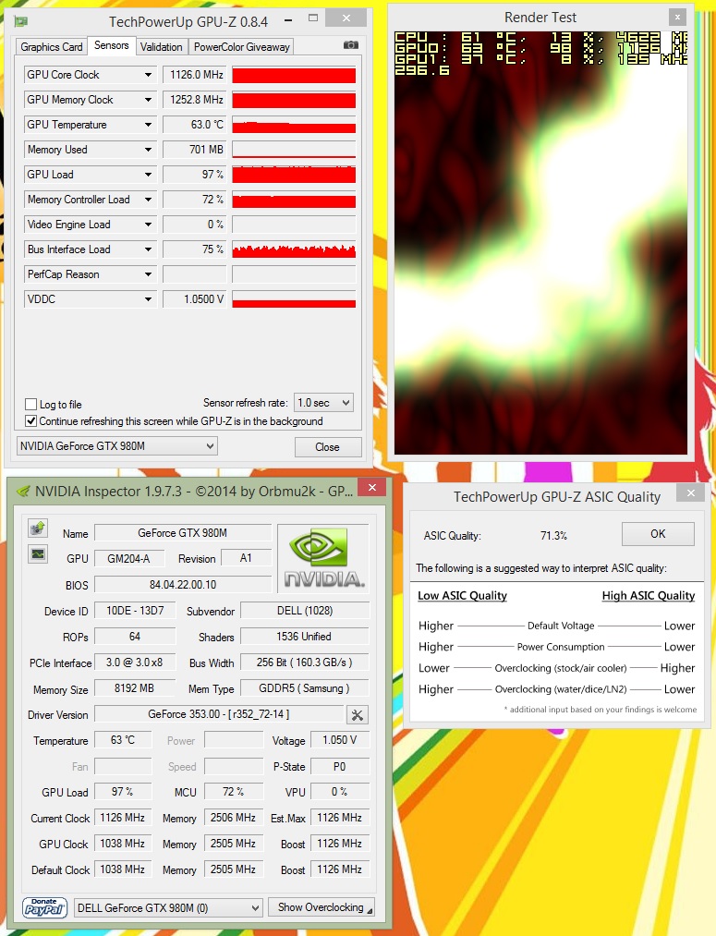This screenshot has width=716, height=936.
Task: Click the Memory Controller Load history graph
Action: 294,200
